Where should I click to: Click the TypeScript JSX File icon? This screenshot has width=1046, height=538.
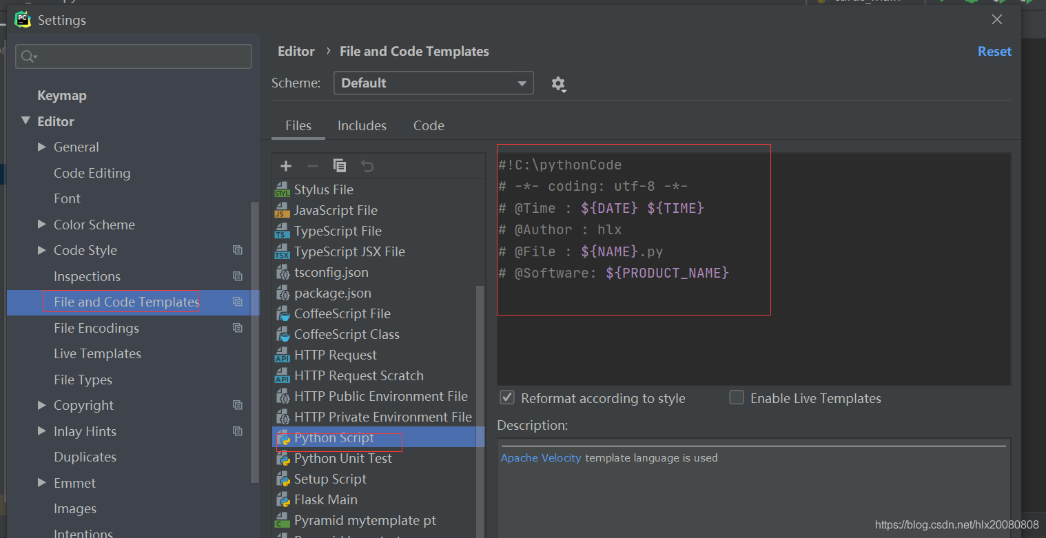(x=283, y=251)
